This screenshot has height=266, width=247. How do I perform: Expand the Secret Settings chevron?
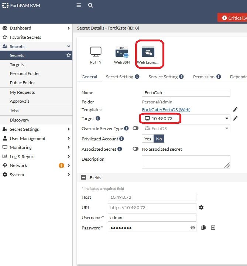(x=69, y=129)
